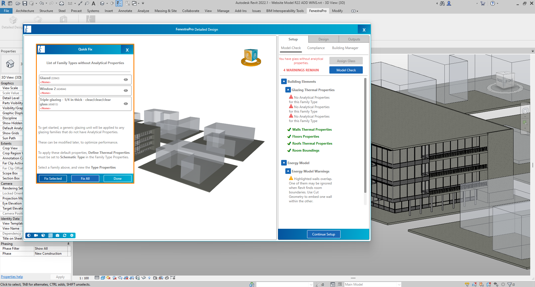This screenshot has height=287, width=535.
Task: Select the Text tool in quick access
Action: (x=93, y=3)
